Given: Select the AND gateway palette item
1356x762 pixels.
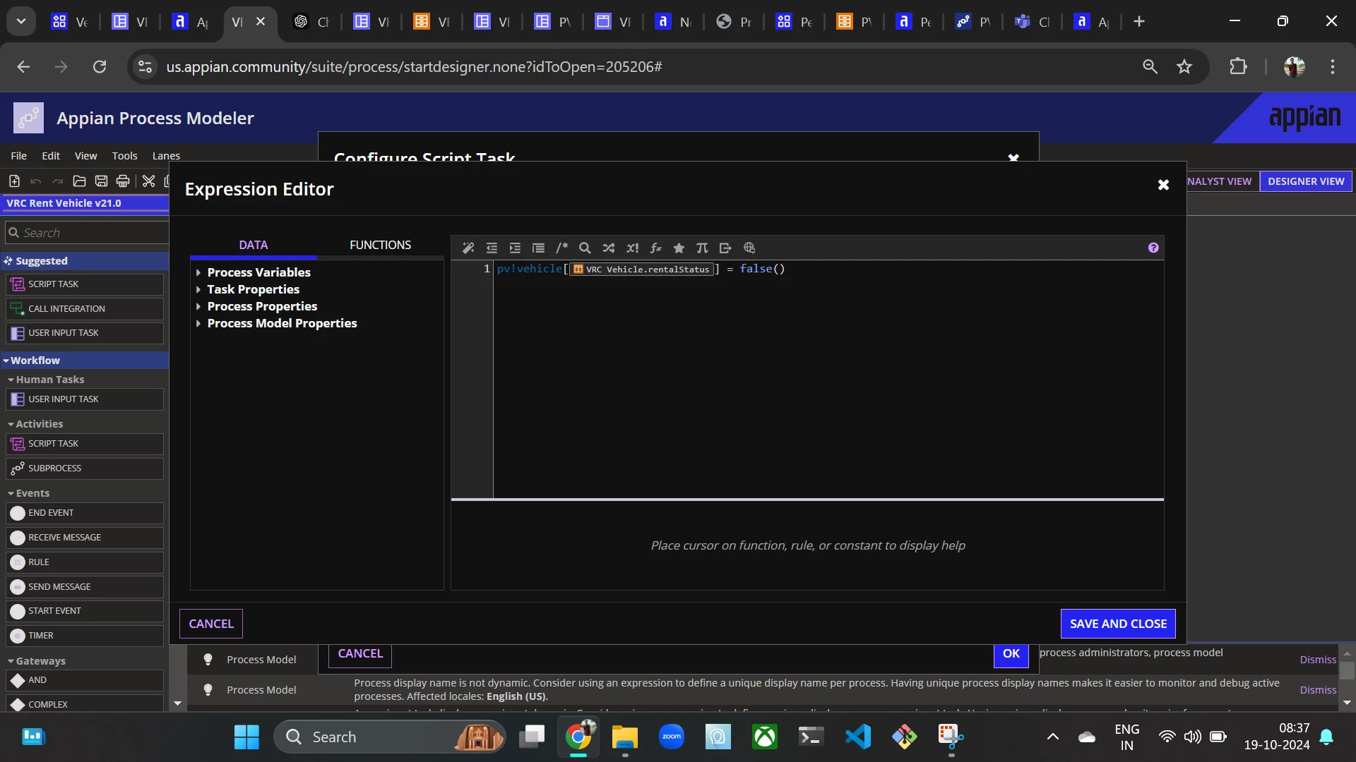Looking at the screenshot, I should 85,680.
